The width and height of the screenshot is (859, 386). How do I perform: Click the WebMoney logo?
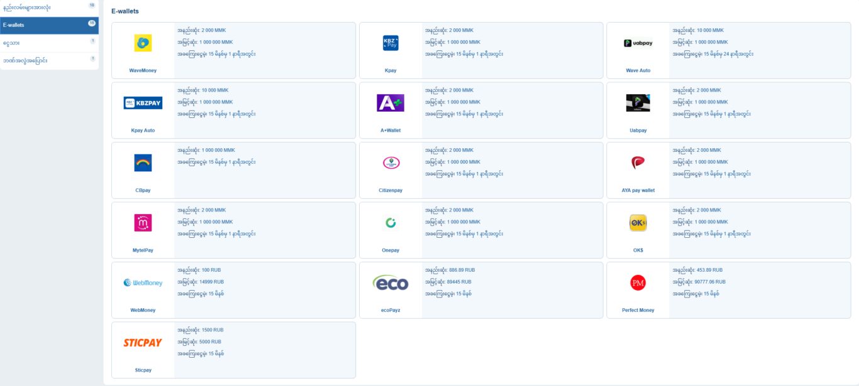(x=143, y=283)
